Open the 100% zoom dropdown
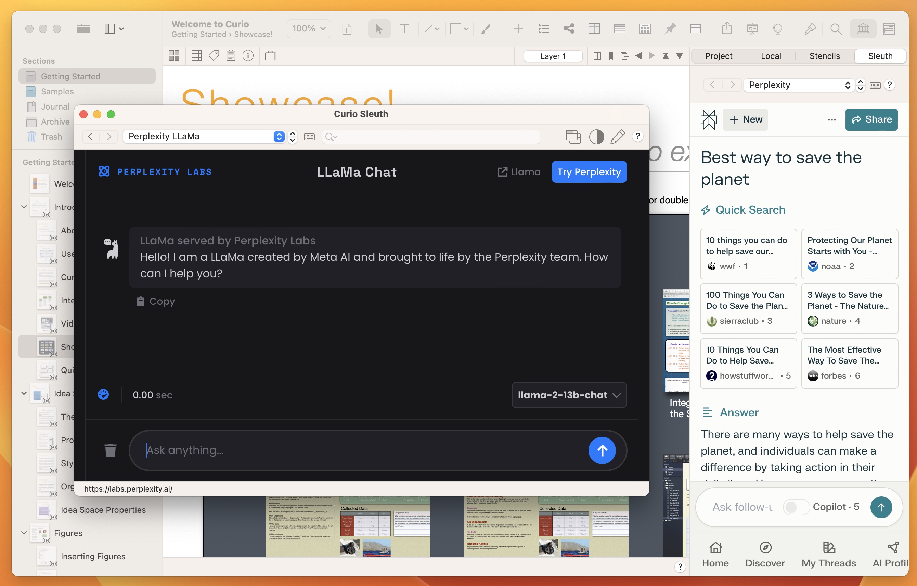 [309, 28]
